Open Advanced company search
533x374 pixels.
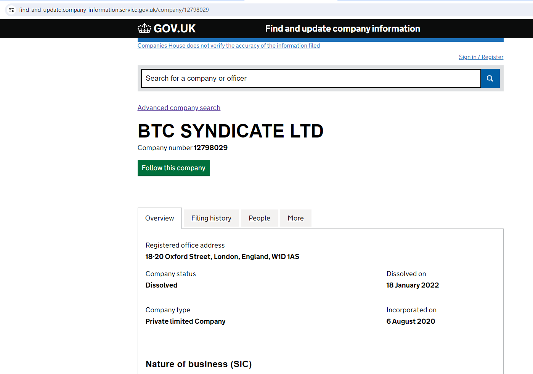(179, 108)
